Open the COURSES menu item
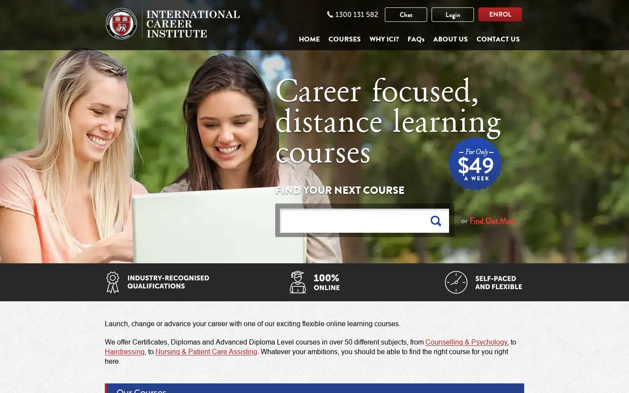629x393 pixels. coord(345,39)
